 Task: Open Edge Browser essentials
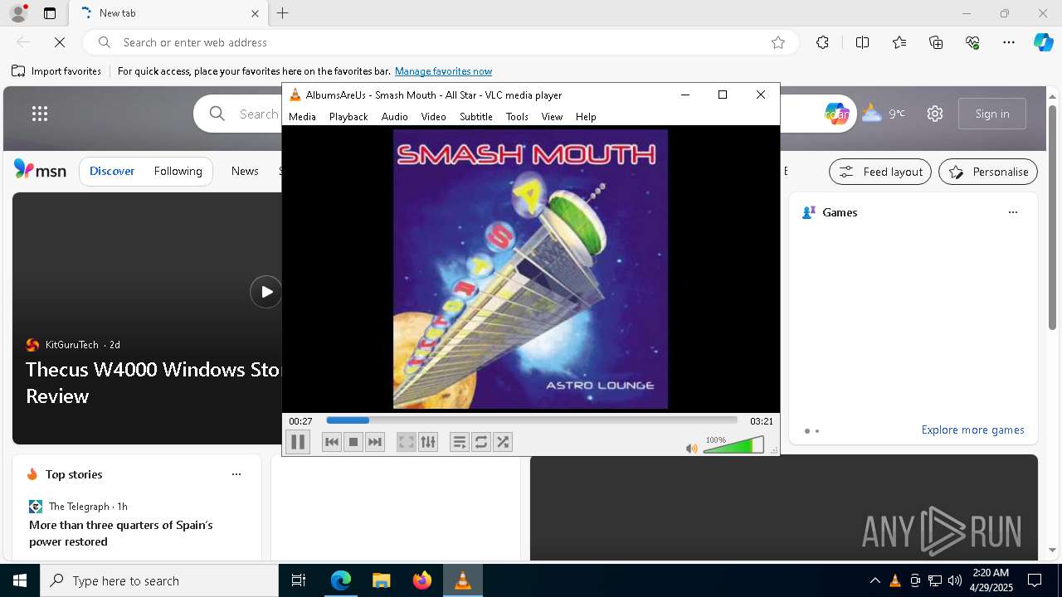pyautogui.click(x=972, y=42)
